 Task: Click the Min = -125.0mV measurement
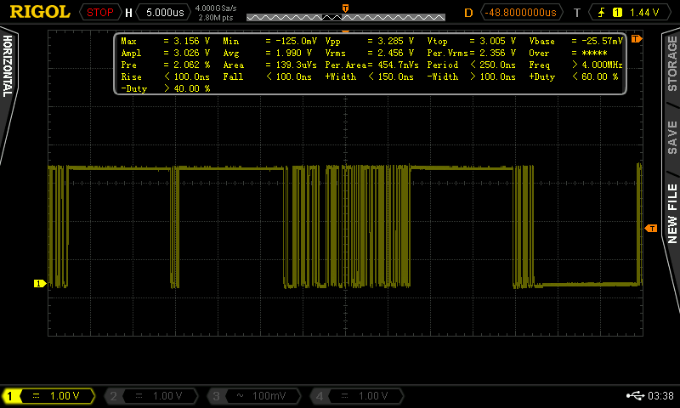269,41
